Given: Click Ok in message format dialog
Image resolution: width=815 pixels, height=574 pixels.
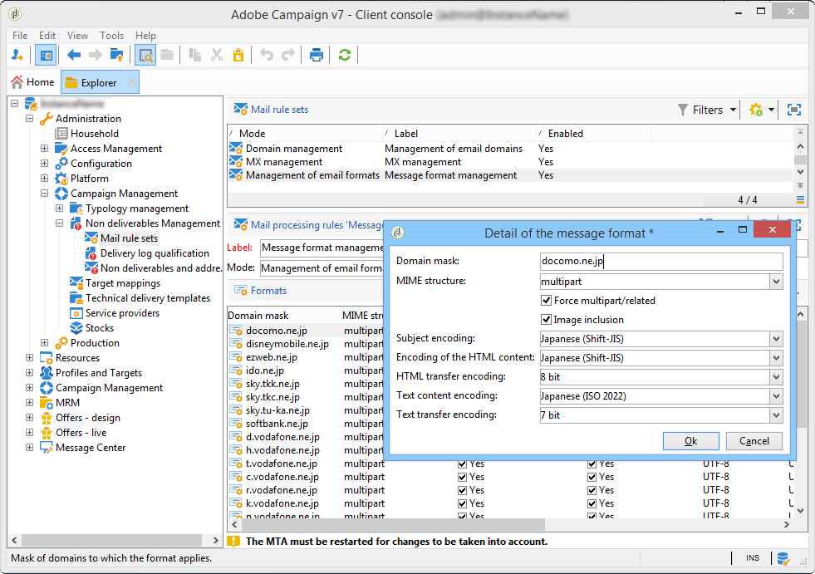Looking at the screenshot, I should pos(690,441).
